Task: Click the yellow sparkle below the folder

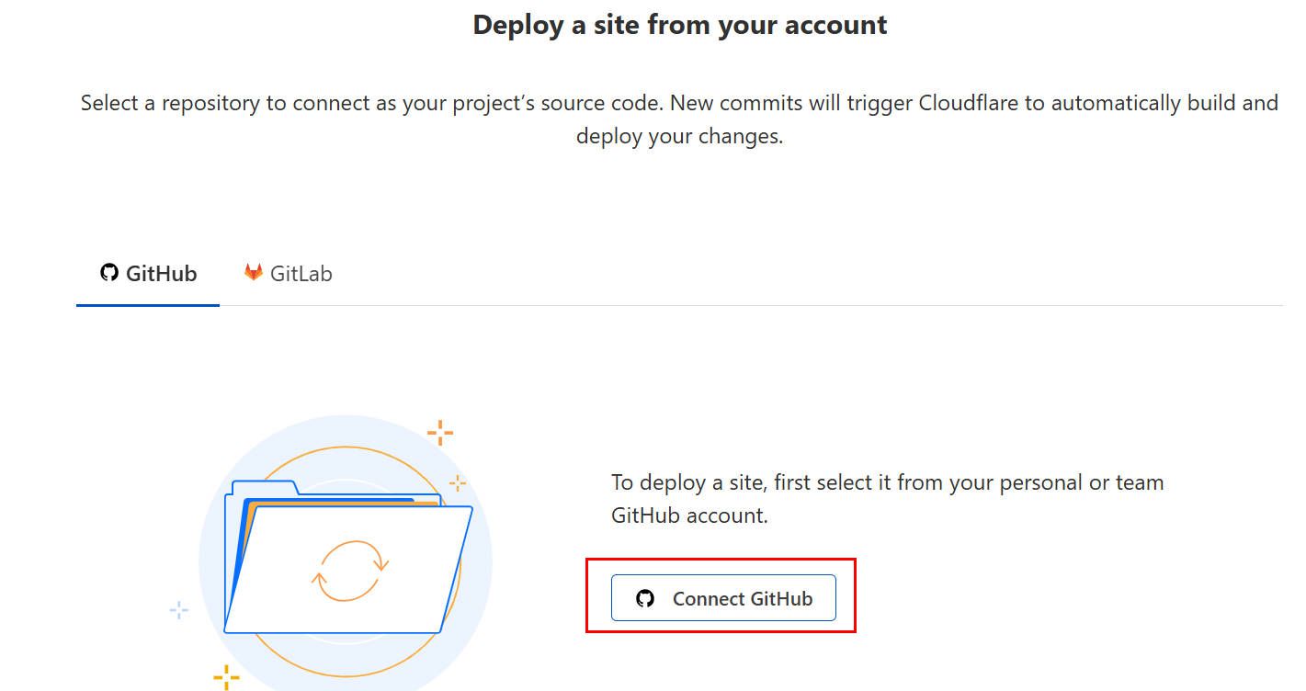Action: click(226, 677)
